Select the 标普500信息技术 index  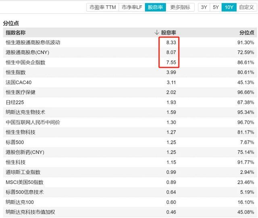tap(25, 192)
